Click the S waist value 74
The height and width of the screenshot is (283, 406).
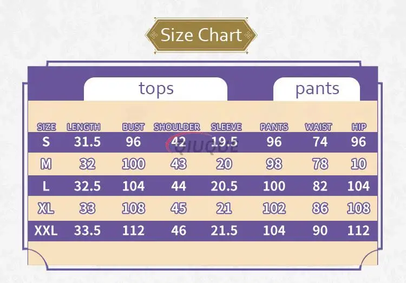click(320, 142)
